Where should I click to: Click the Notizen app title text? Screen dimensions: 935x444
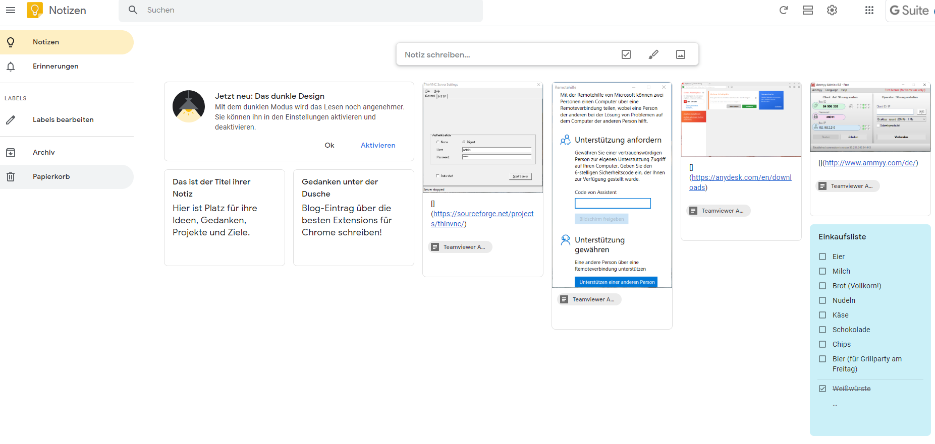click(68, 10)
